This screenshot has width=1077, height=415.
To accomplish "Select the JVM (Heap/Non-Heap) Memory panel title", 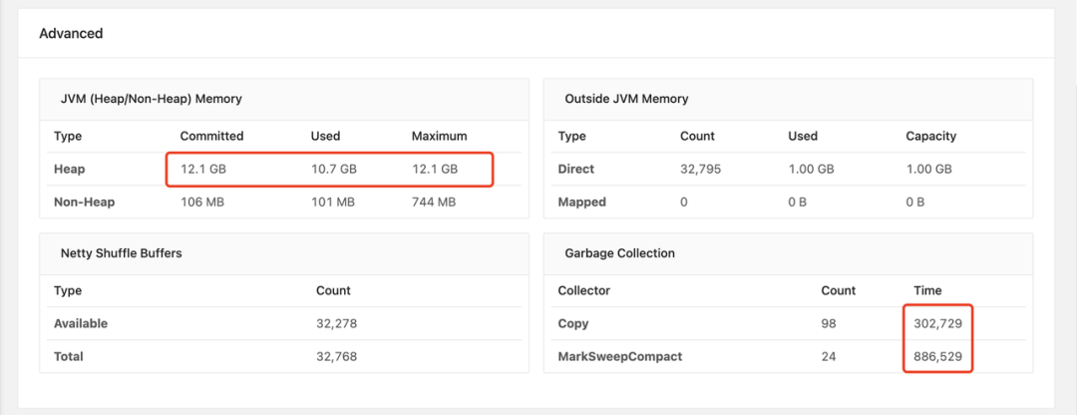I will coord(152,99).
